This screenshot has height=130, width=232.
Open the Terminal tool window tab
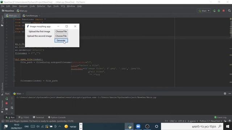coord(38,117)
